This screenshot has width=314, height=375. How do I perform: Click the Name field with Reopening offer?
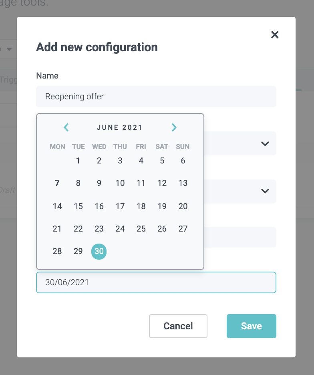[x=156, y=97]
